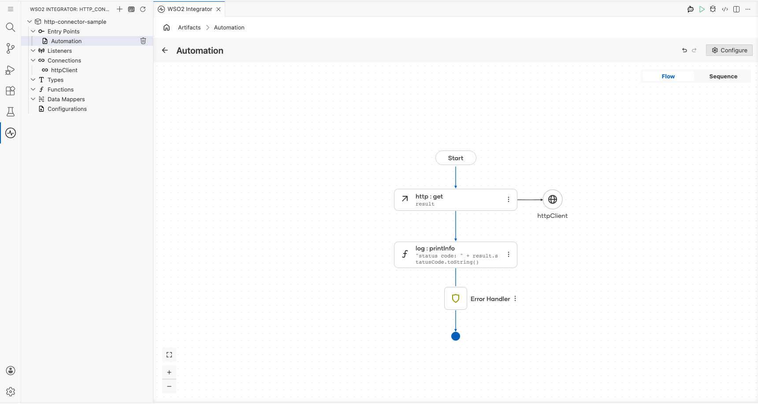Zoom in the flow diagram

coord(169,372)
